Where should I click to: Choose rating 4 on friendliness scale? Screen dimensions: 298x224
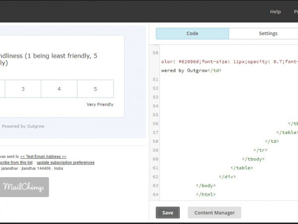(x=59, y=89)
